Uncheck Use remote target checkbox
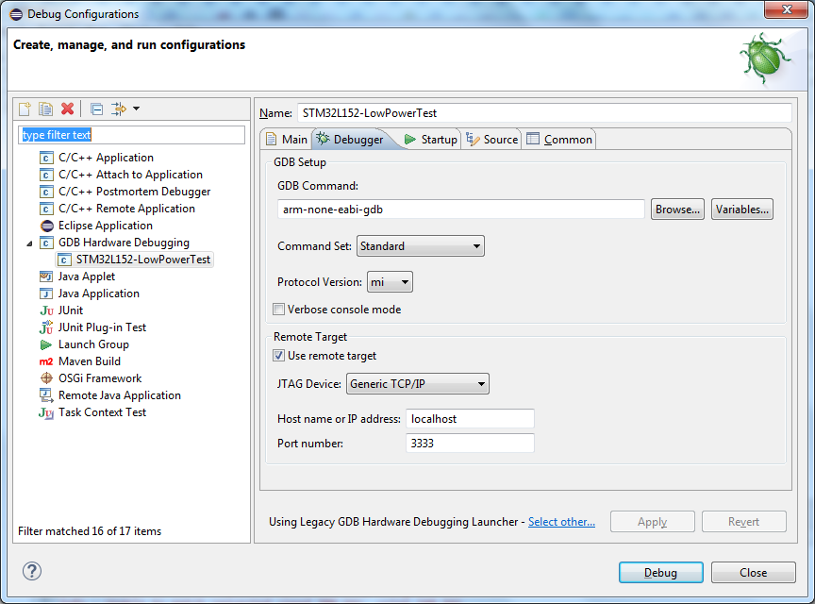Viewport: 815px width, 604px height. tap(279, 356)
